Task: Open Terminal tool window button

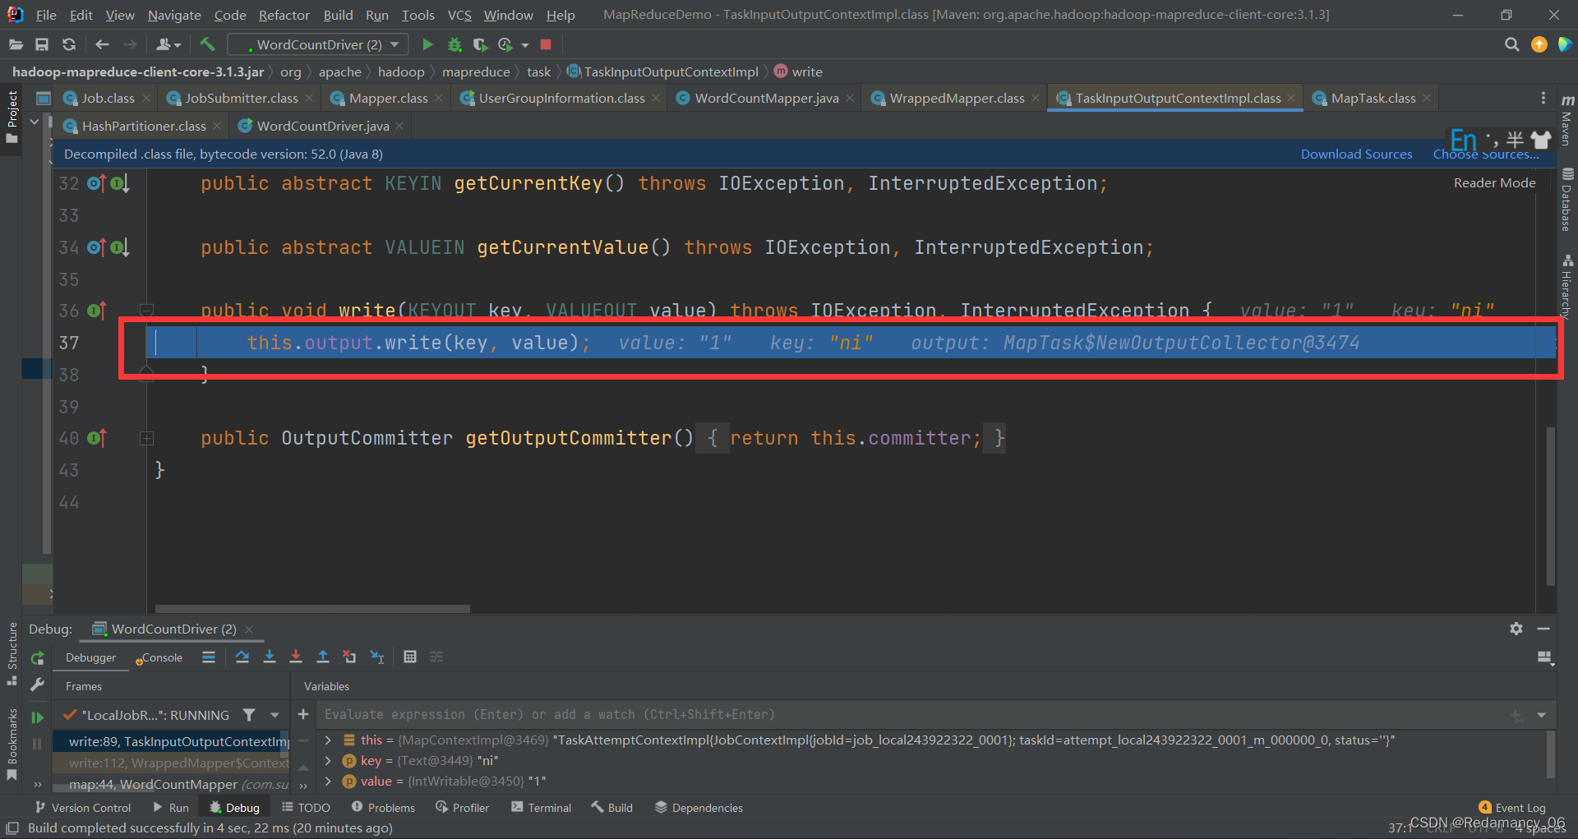Action: point(542,808)
